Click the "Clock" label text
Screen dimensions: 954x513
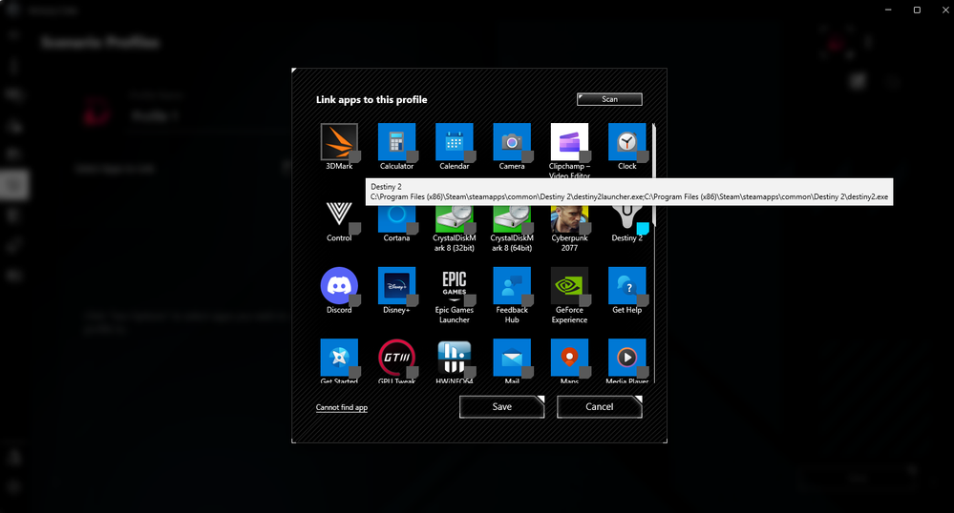click(626, 166)
